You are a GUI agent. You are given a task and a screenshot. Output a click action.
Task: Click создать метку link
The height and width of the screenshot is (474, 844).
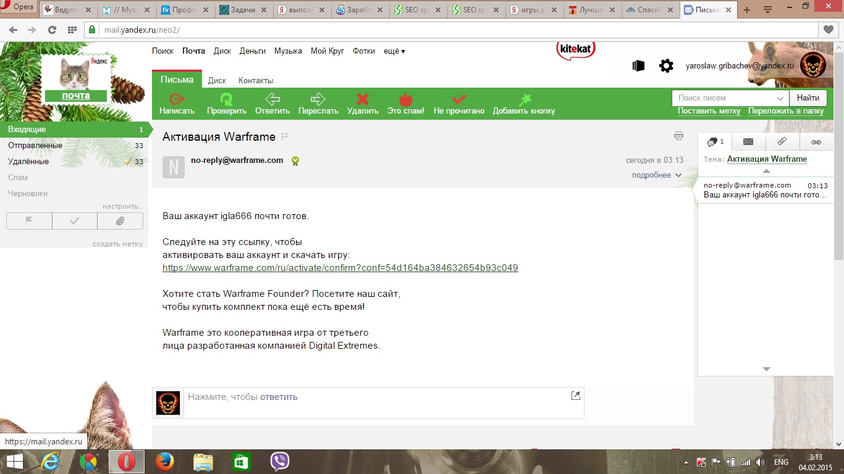117,244
